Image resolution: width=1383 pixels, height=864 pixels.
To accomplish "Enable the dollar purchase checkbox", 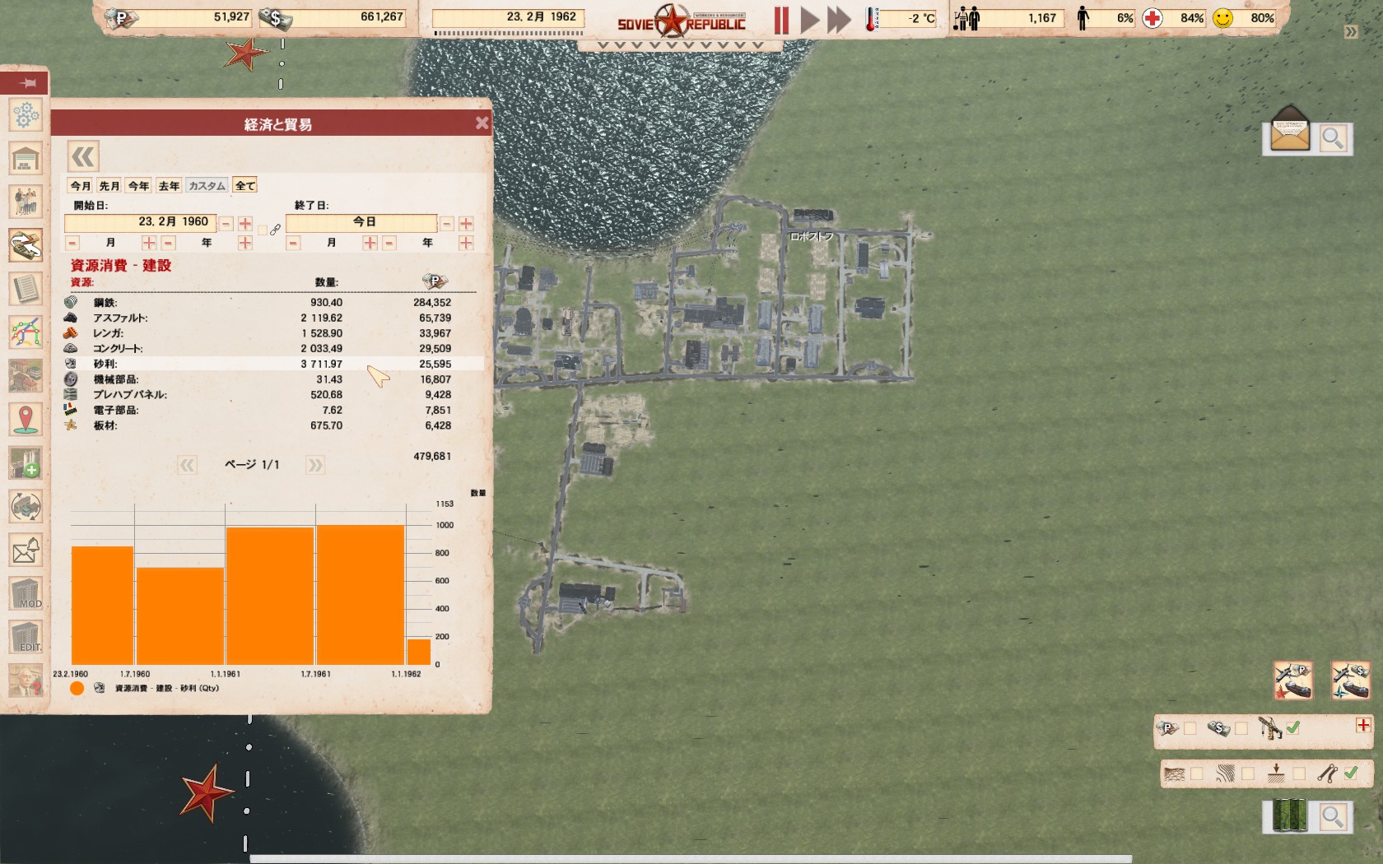I will coord(1241,728).
